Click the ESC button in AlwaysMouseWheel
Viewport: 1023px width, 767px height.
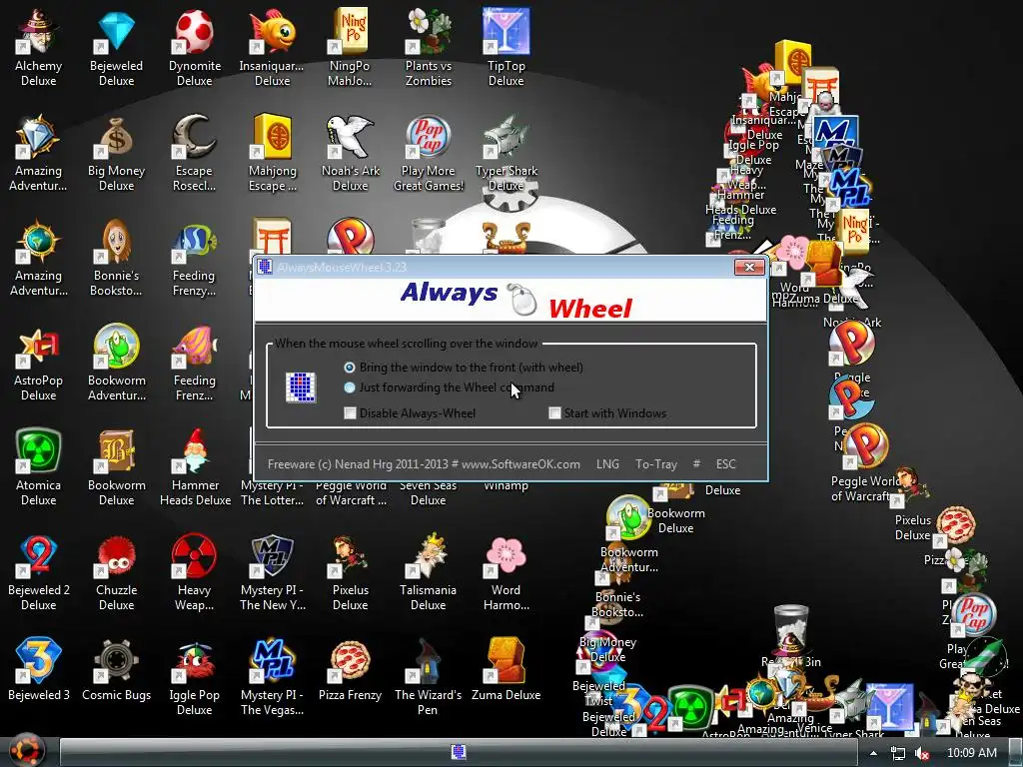725,463
